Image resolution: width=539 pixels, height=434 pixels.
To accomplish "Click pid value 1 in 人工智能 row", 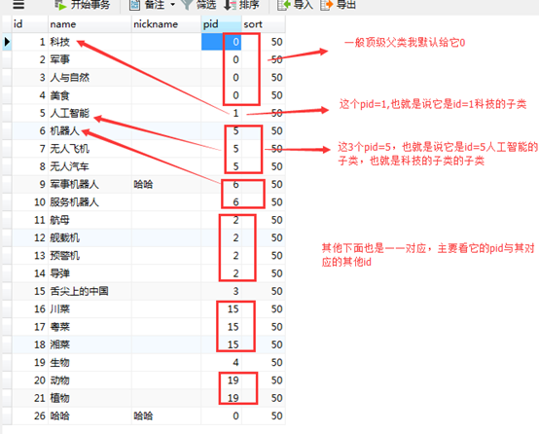I will coord(235,113).
